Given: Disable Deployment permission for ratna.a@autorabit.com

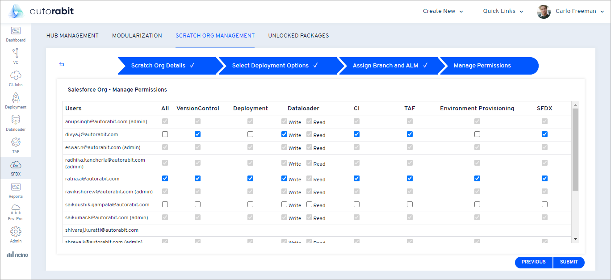Looking at the screenshot, I should (250, 178).
